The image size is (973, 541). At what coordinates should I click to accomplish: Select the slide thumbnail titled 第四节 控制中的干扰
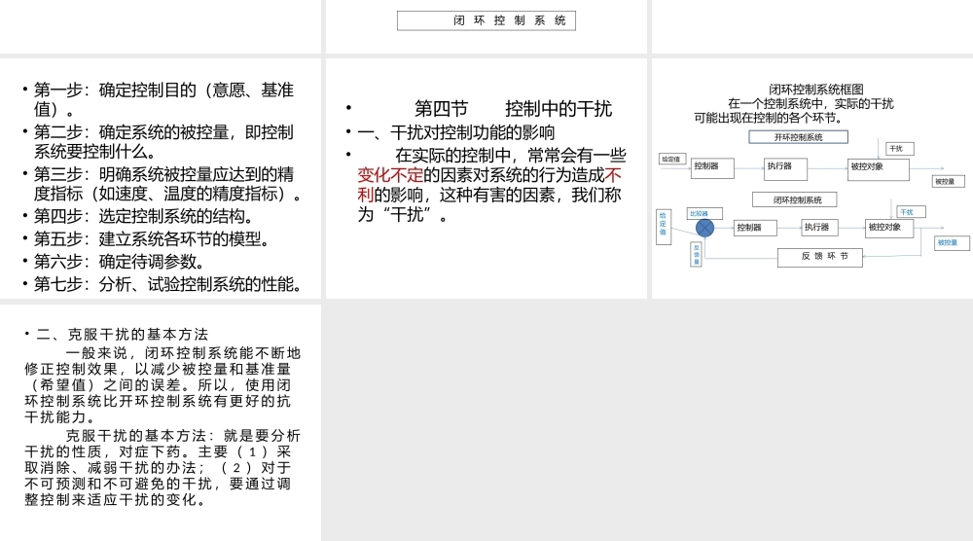pyautogui.click(x=486, y=178)
